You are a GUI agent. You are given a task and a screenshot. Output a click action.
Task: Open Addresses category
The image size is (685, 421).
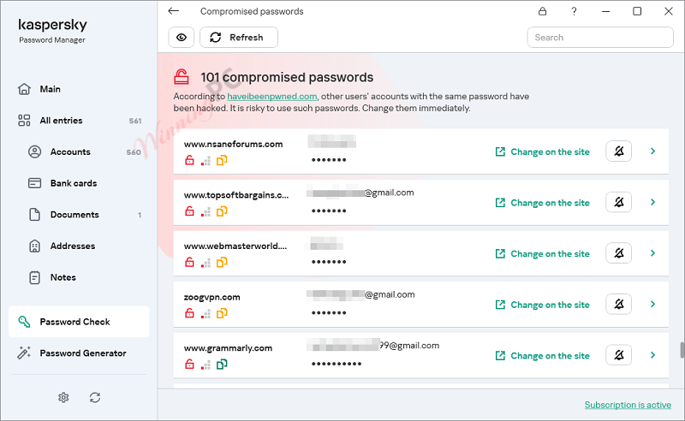(x=79, y=246)
